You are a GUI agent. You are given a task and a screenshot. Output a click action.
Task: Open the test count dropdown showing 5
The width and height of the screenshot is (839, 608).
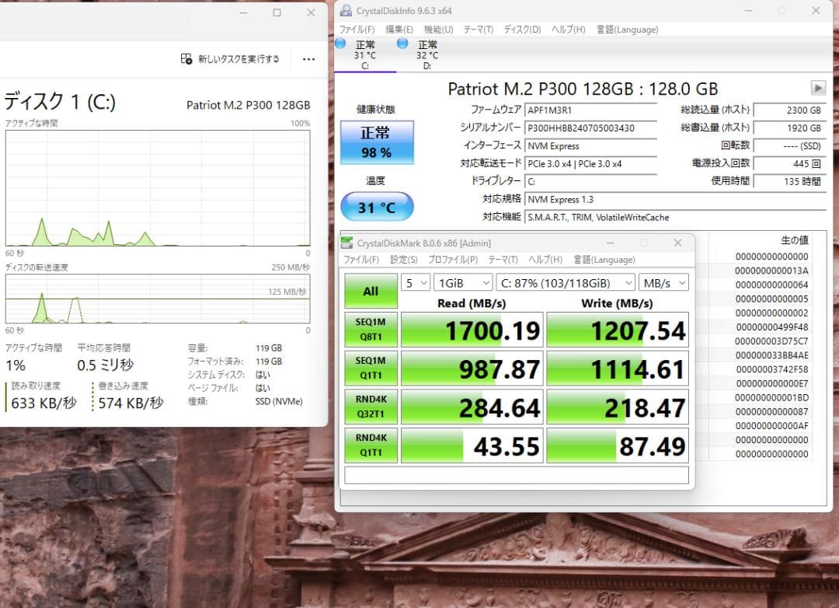pyautogui.click(x=416, y=282)
